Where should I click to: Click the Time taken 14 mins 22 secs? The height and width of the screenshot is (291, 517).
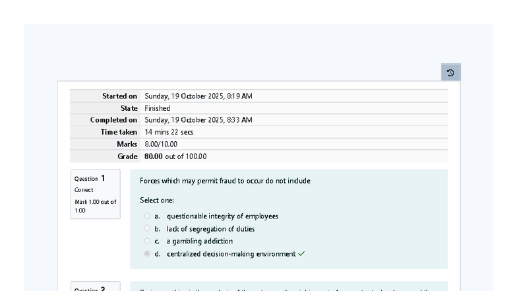click(x=169, y=132)
